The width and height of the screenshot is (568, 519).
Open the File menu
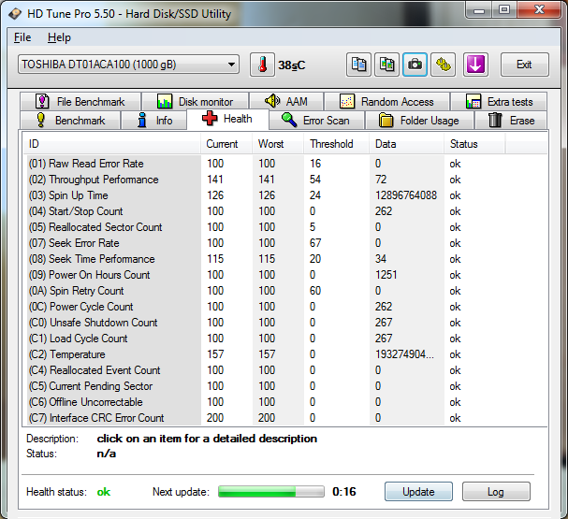pos(22,37)
